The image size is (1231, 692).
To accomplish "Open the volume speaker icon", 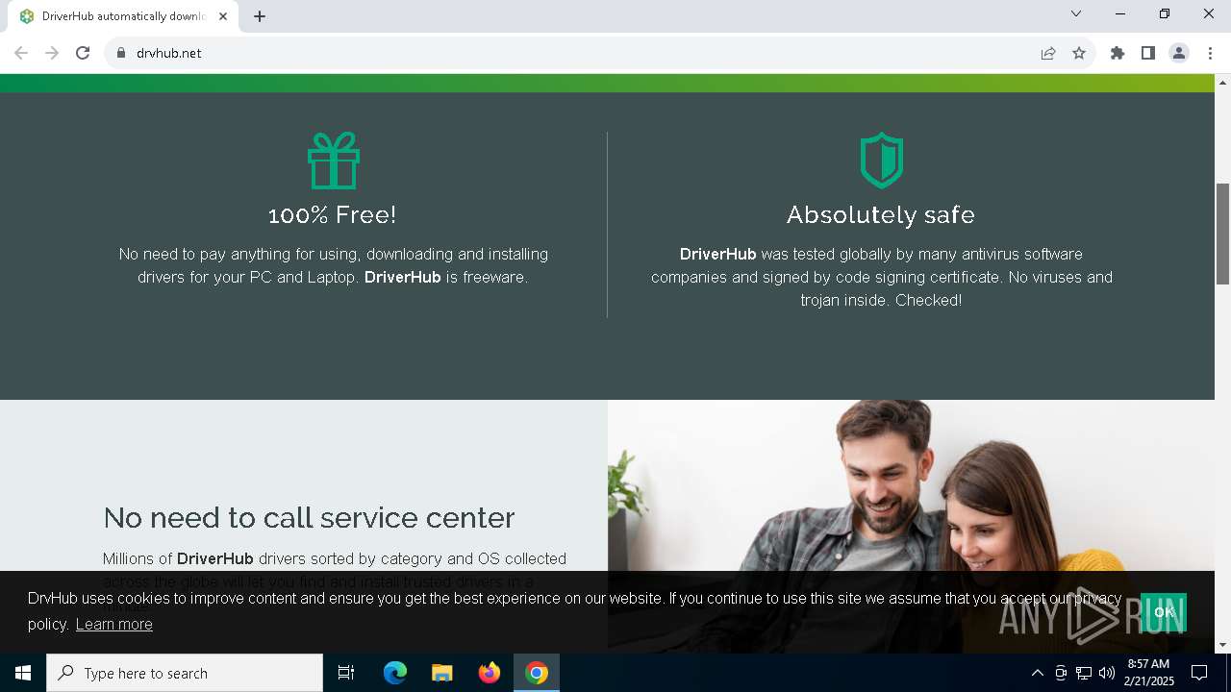I will click(1107, 673).
